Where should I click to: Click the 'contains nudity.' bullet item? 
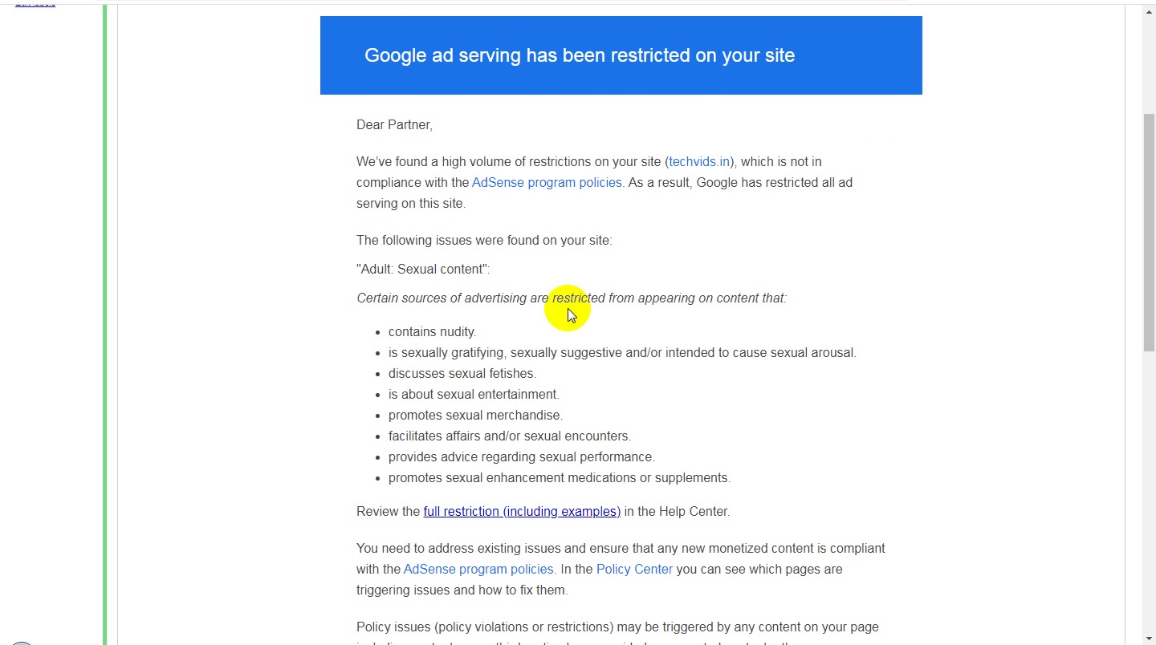[432, 331]
